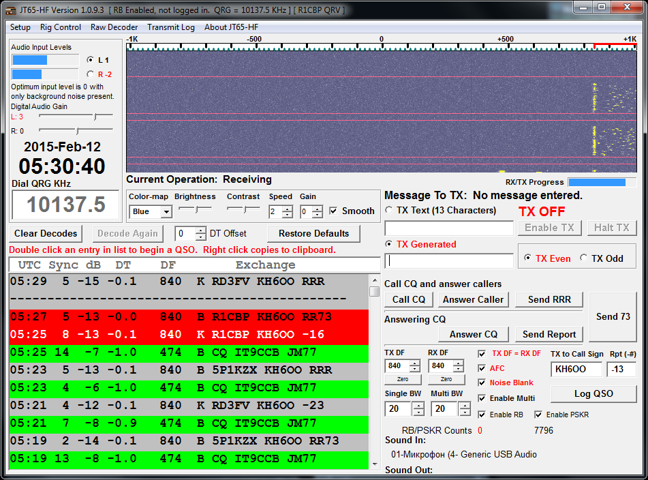The height and width of the screenshot is (480, 648).
Task: Decrease Multi BW with down arrow
Action: tap(465, 412)
